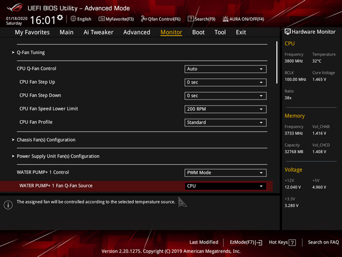Expand the Q-Fan Tuning submenu
The image size is (342, 257).
tap(31, 52)
